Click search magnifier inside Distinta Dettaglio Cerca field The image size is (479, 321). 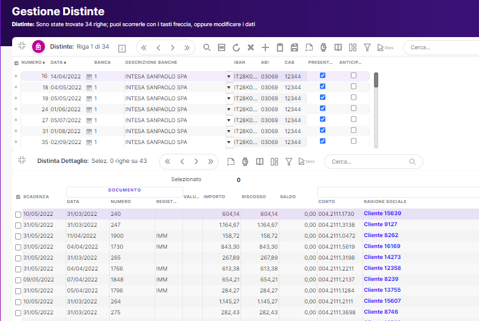click(x=412, y=162)
